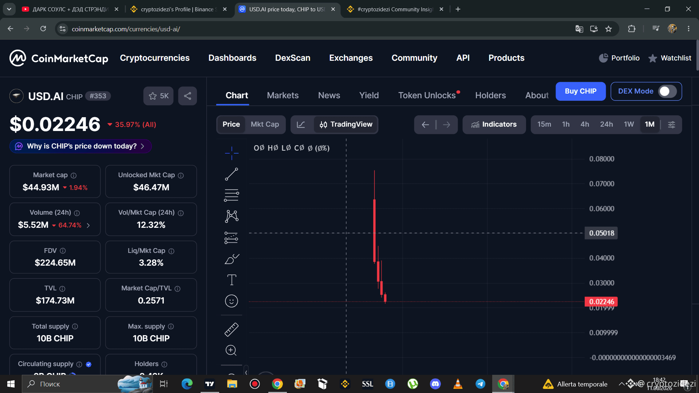Viewport: 699px width, 393px height.
Task: Open Chrome tab search dropdown arrow
Action: 9,9
